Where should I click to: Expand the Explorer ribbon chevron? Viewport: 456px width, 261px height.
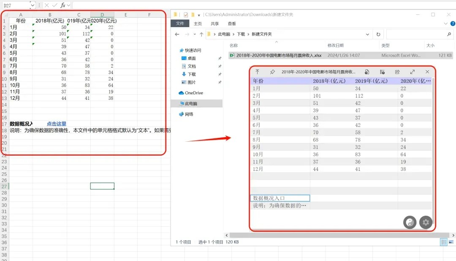pos(445,24)
